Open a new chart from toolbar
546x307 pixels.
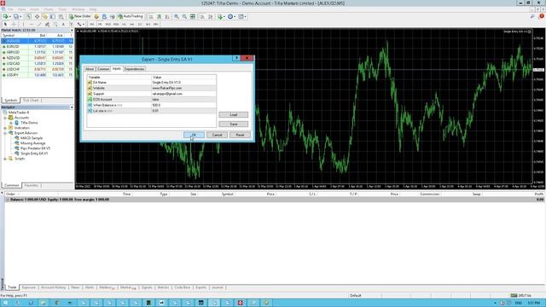click(x=6, y=16)
